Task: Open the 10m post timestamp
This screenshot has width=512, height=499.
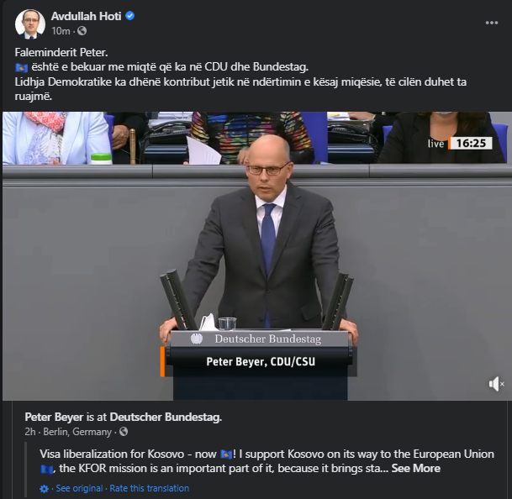Action: [x=61, y=31]
